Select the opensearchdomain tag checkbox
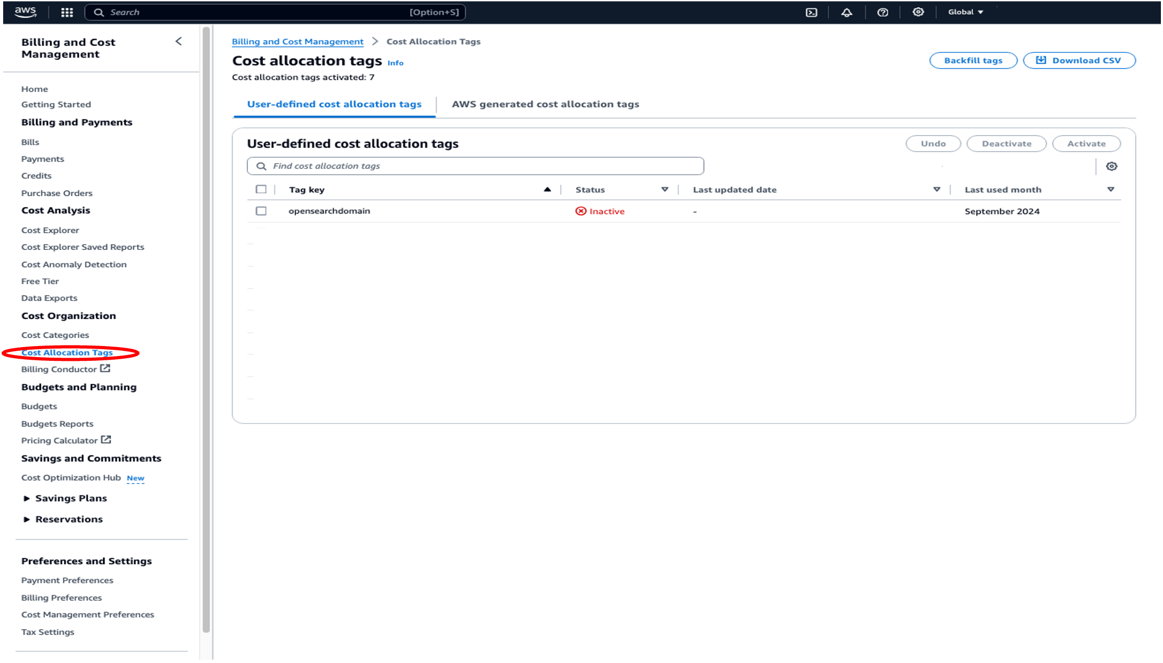This screenshot has height=663, width=1163. point(261,211)
